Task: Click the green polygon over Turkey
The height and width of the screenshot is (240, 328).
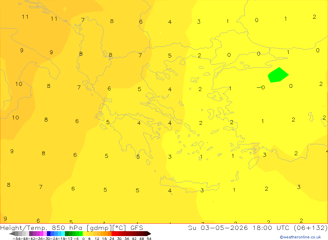Action: 278,75
